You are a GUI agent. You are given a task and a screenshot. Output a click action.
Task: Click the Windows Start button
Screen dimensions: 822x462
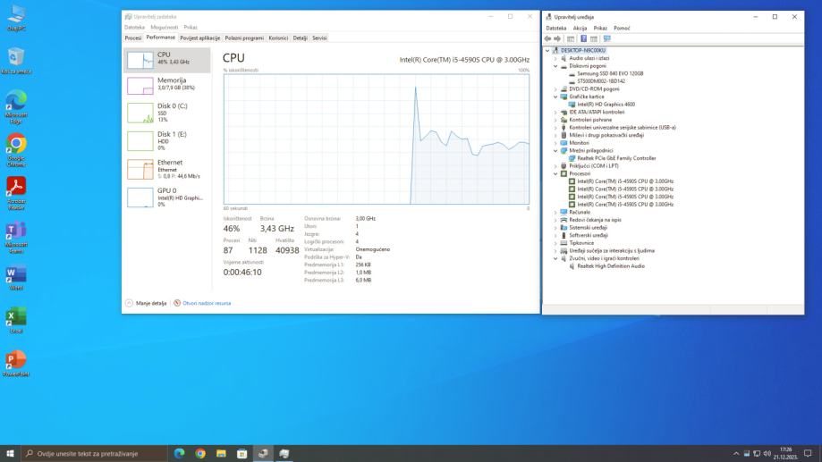pyautogui.click(x=10, y=454)
